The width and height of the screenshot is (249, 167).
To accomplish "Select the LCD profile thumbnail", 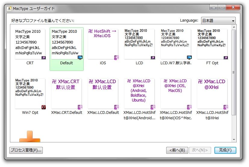I will (x=139, y=44).
